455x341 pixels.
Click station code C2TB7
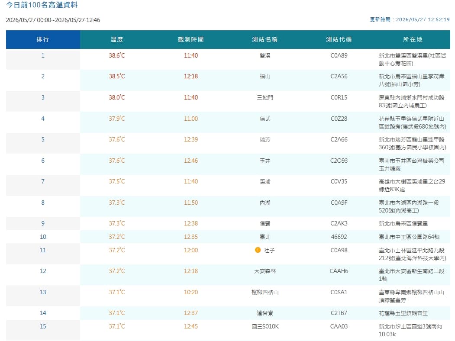coord(339,313)
